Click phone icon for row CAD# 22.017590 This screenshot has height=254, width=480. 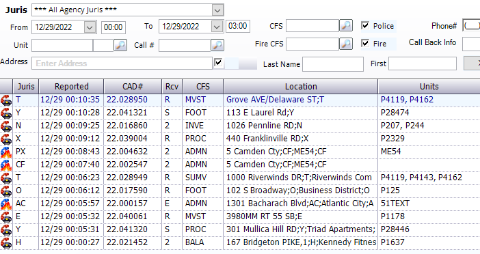click(x=6, y=190)
